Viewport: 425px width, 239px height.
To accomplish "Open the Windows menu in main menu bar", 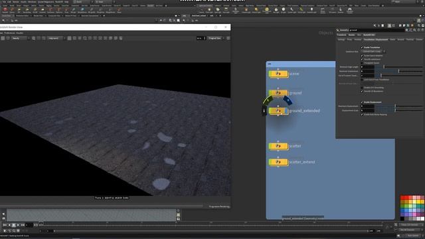I will pyautogui.click(x=32, y=1).
